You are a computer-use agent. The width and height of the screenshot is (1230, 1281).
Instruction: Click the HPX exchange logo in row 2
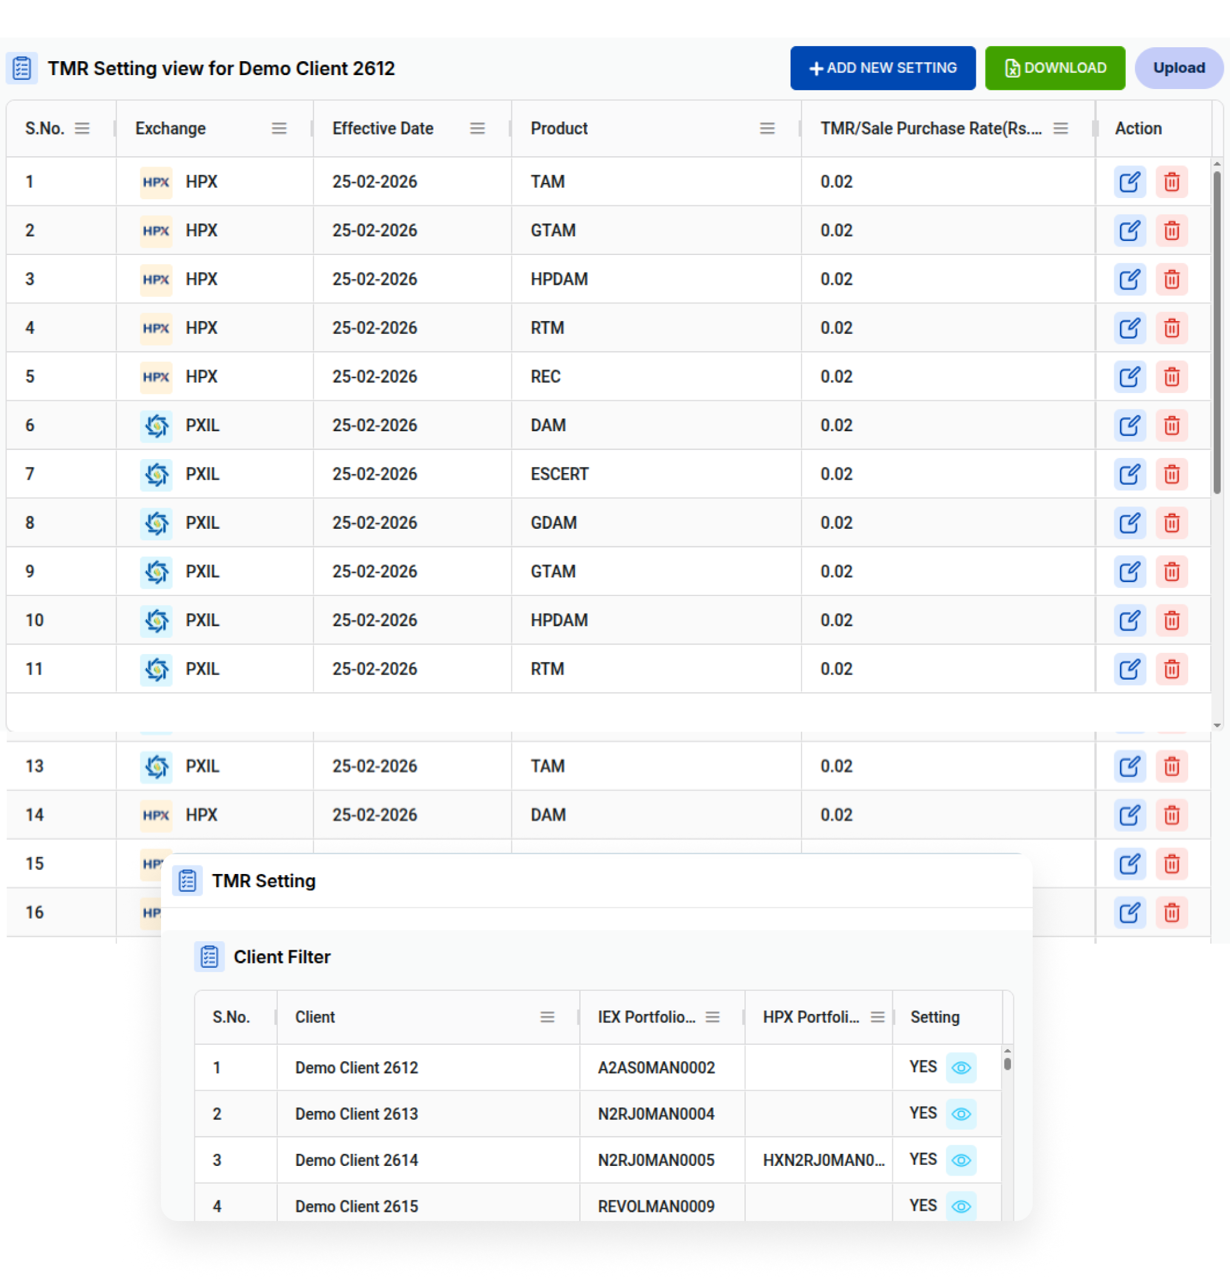[x=156, y=230]
